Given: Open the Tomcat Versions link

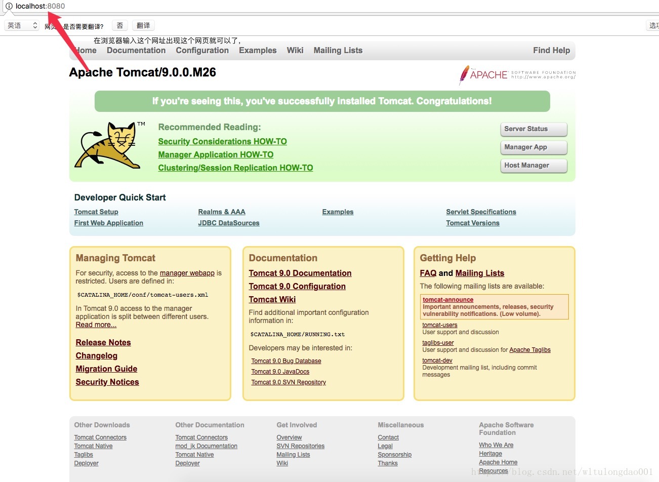Looking at the screenshot, I should pyautogui.click(x=473, y=223).
